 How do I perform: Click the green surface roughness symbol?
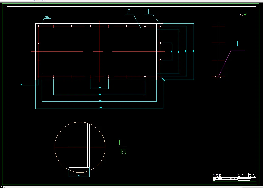coord(245,15)
